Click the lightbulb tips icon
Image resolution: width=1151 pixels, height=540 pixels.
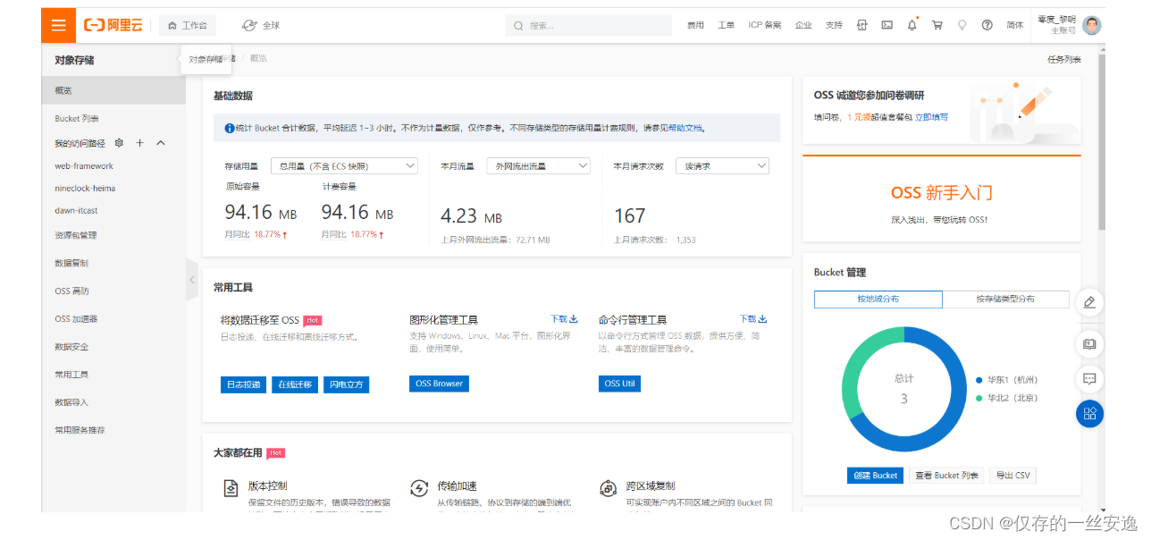pos(962,25)
